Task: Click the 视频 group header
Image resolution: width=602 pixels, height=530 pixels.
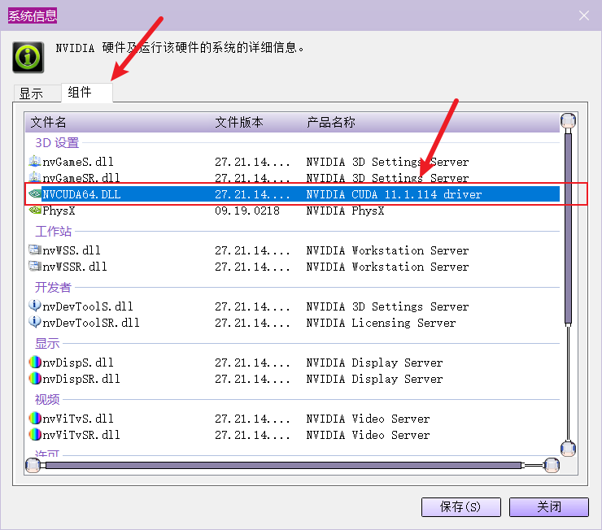Action: pos(47,399)
